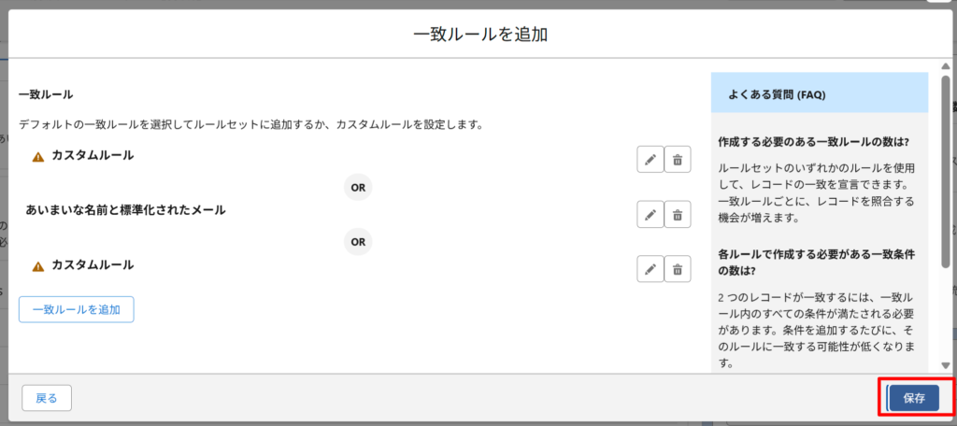Save the rules with 保存 button
This screenshot has width=957, height=426.
pyautogui.click(x=914, y=398)
